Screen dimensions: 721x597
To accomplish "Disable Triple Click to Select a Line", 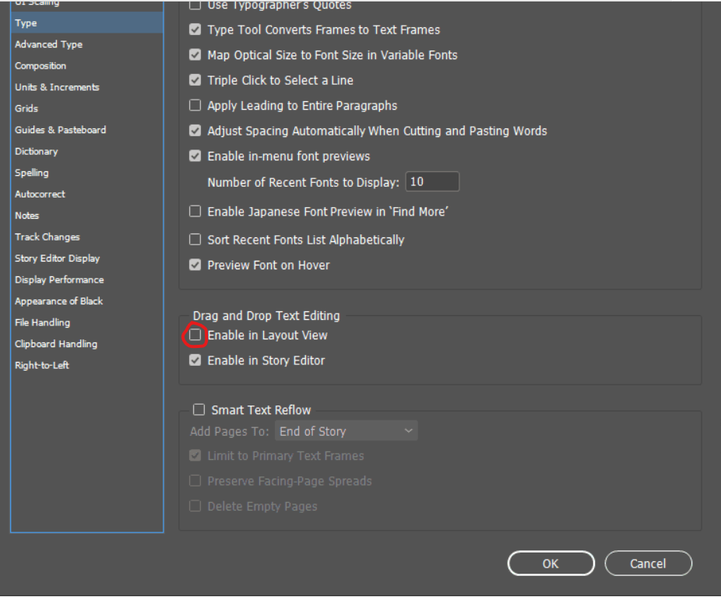I will click(x=195, y=80).
